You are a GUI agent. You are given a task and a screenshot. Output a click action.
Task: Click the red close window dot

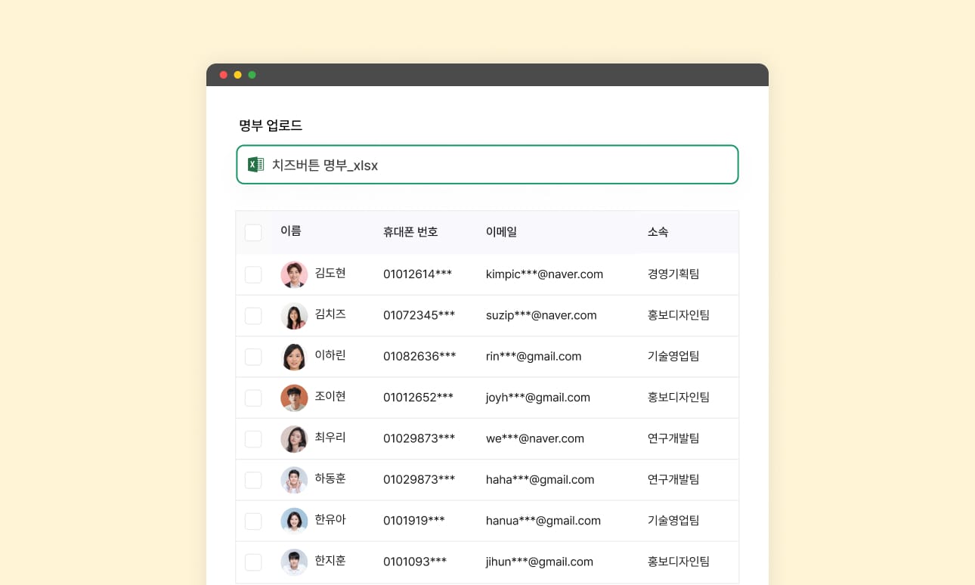[224, 75]
